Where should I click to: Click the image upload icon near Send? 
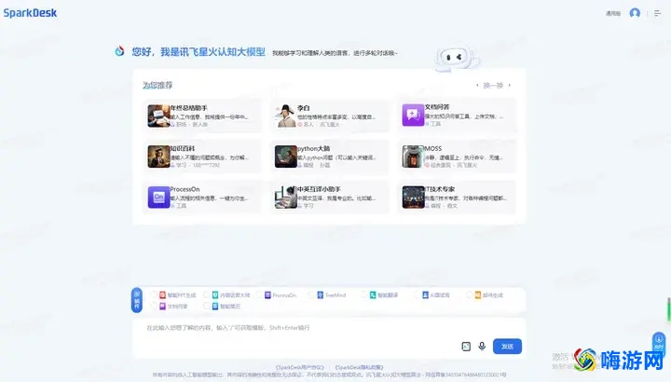(466, 347)
